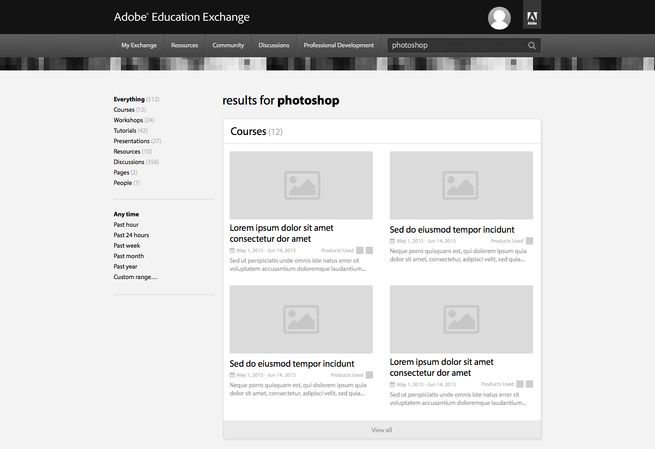Image resolution: width=655 pixels, height=449 pixels.
Task: Open top-right Sed do eiusmod course title
Action: [x=452, y=229]
